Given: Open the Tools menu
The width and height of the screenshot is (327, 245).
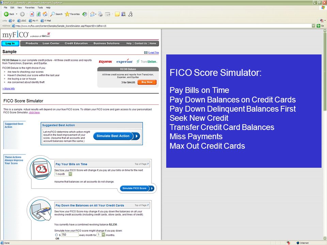Looking at the screenshot, I should 40,7.
